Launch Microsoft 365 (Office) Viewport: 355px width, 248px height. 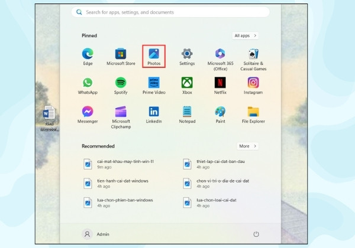220,60
